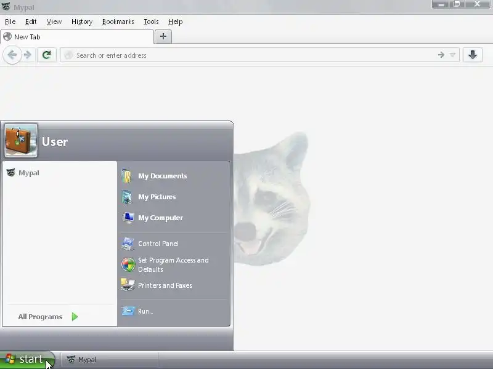Open the File menu
The height and width of the screenshot is (369, 493).
click(10, 22)
